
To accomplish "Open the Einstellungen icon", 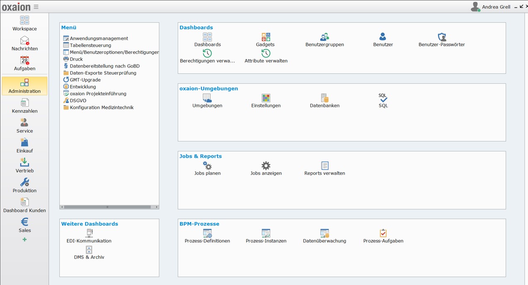I will pyautogui.click(x=266, y=98).
